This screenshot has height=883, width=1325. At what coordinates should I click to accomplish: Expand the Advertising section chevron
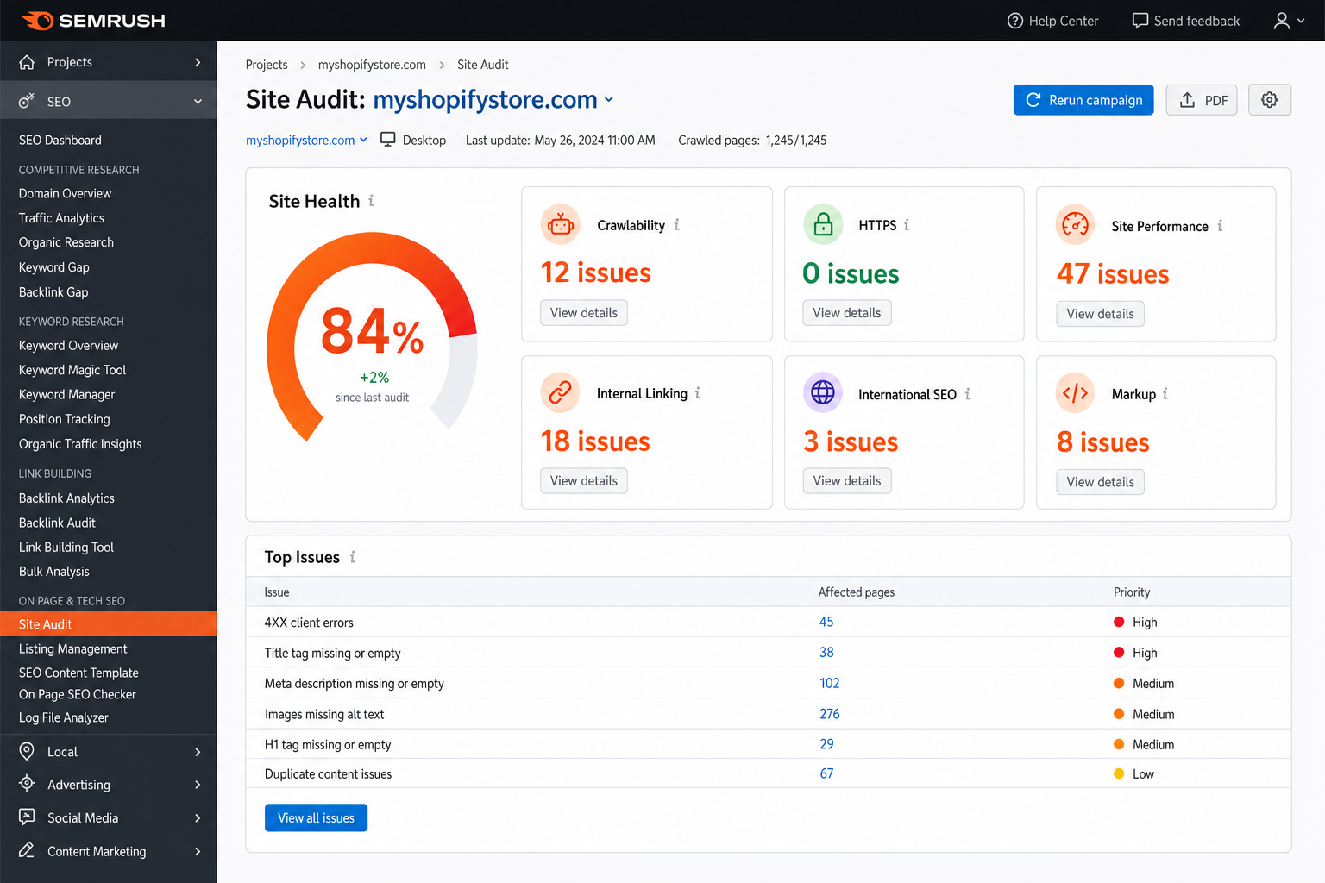(x=198, y=785)
